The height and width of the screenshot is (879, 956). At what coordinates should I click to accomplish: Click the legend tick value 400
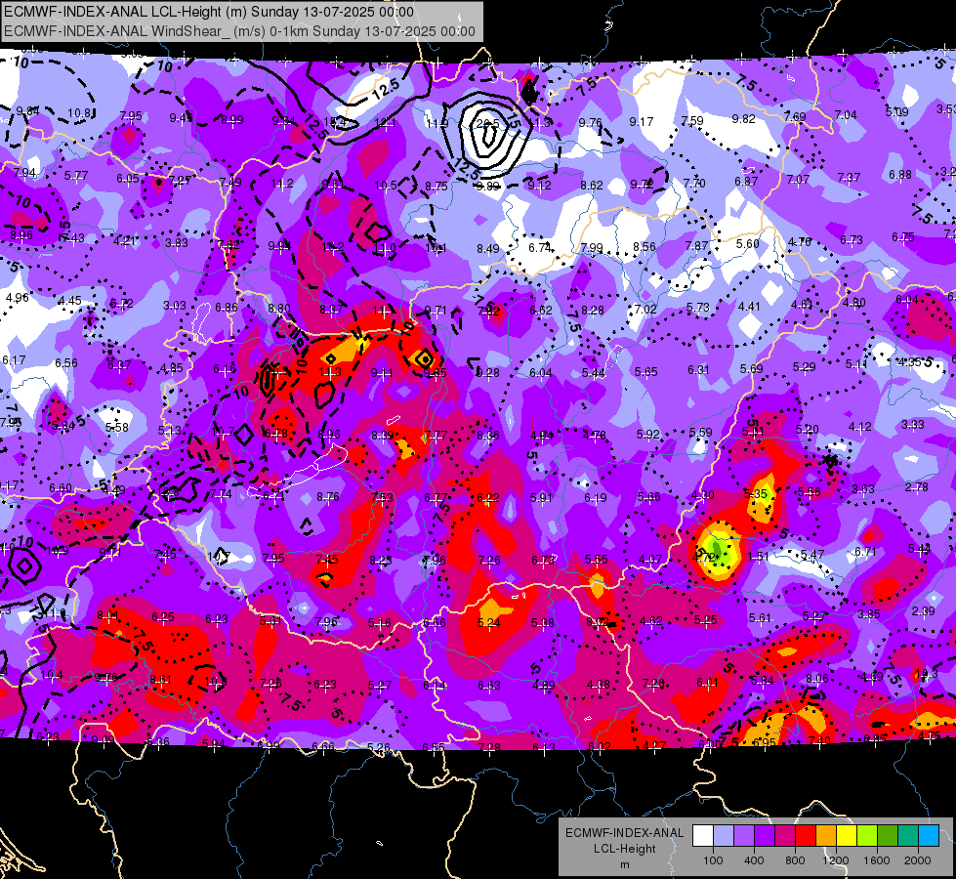click(x=754, y=860)
